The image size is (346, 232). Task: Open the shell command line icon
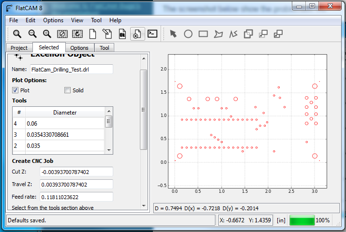click(152, 34)
